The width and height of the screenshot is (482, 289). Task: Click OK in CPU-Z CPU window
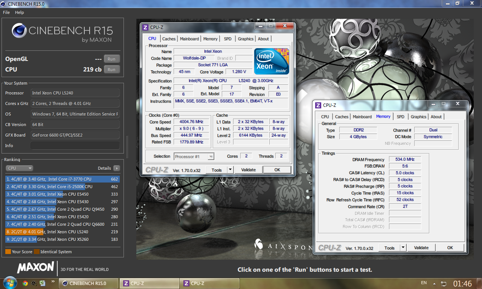click(277, 170)
